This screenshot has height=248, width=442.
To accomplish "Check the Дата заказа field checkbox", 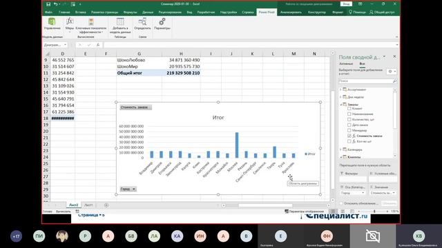I will 349,125.
